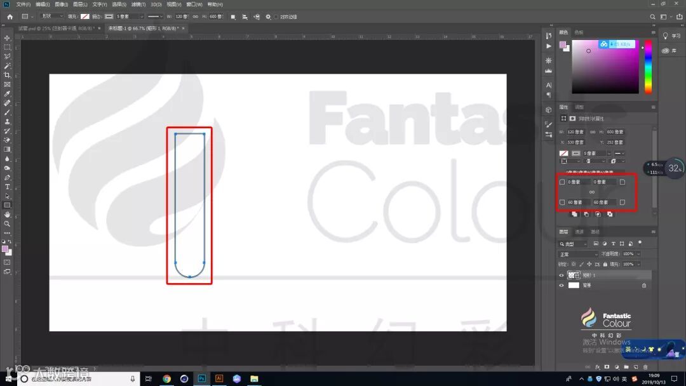
Task: Switch to the first .psd document tab
Action: click(55, 29)
